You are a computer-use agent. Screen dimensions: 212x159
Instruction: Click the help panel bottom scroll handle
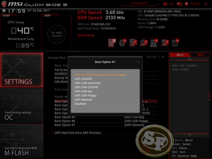pos(189,135)
